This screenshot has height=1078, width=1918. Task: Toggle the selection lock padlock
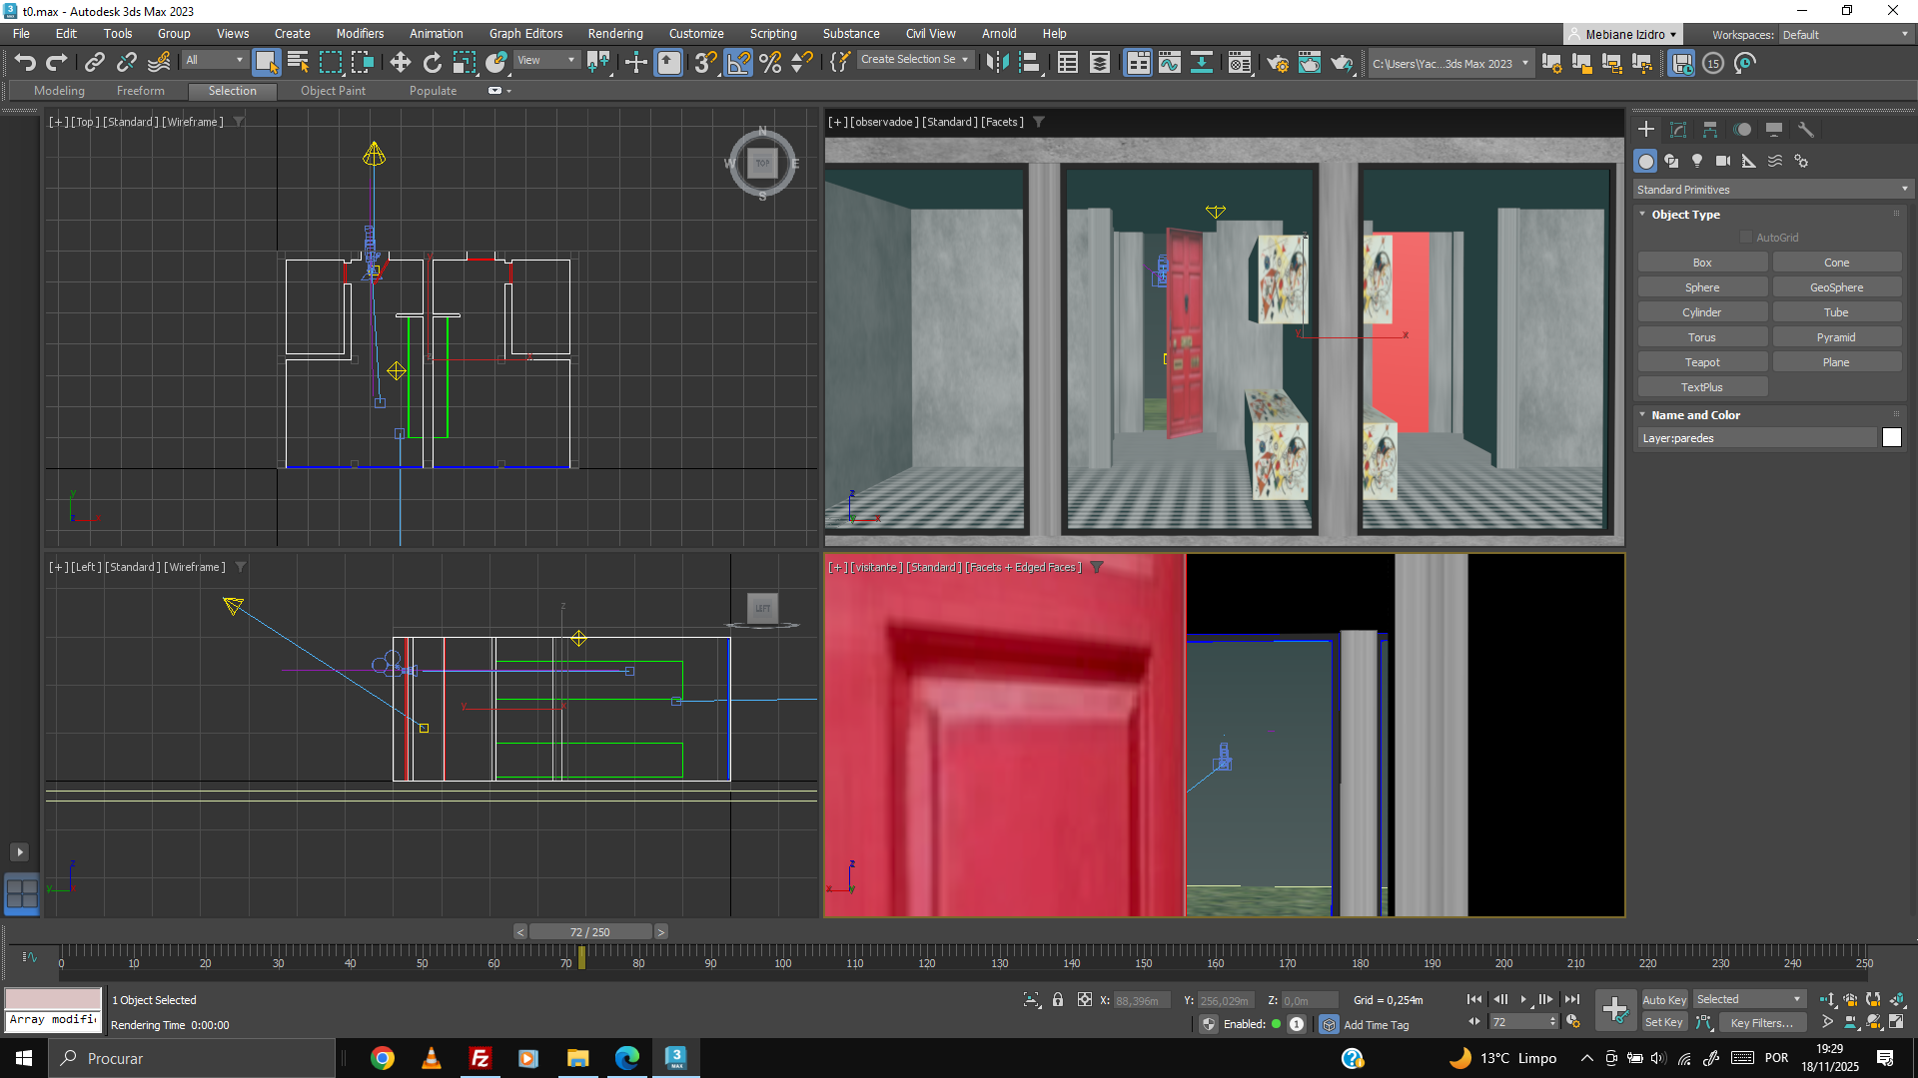(x=1058, y=1000)
